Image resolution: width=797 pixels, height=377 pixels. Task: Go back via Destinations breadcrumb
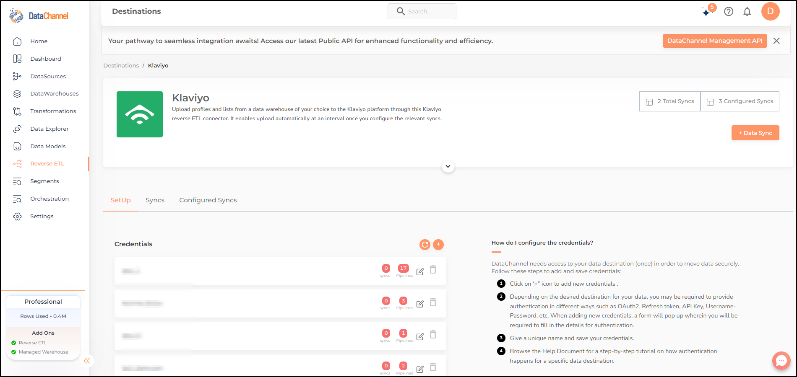tap(121, 66)
